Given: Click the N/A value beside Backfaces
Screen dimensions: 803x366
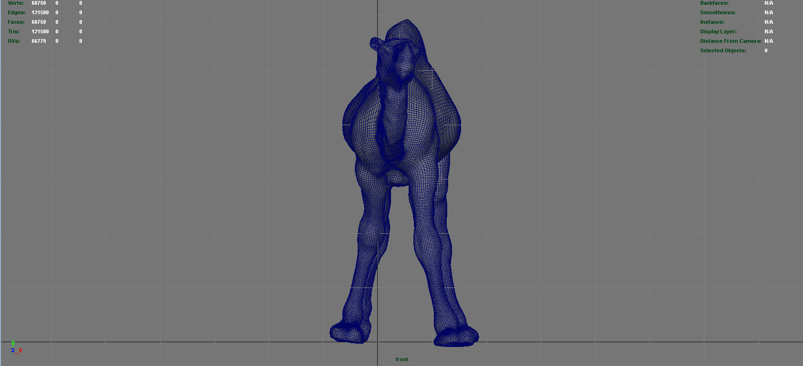Looking at the screenshot, I should click(769, 3).
